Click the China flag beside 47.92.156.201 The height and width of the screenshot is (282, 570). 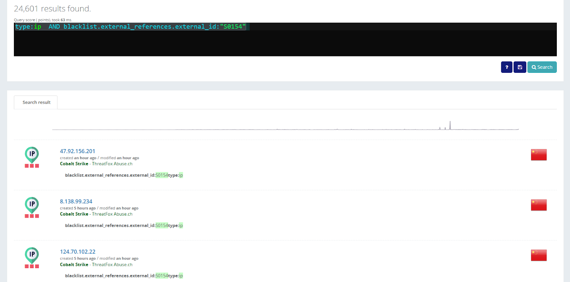click(538, 155)
